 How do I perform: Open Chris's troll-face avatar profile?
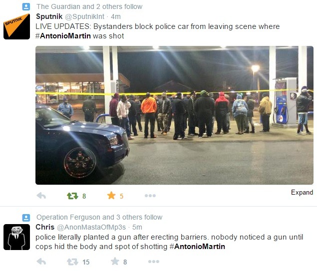(16, 237)
